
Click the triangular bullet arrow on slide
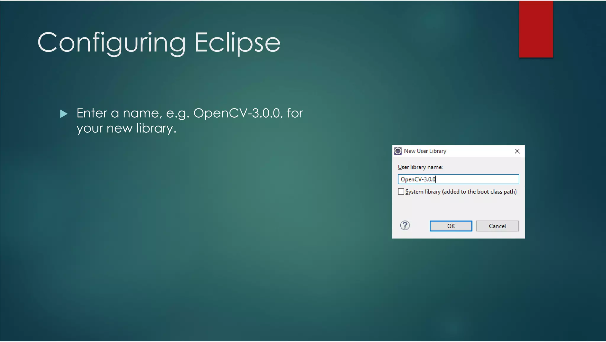64,114
